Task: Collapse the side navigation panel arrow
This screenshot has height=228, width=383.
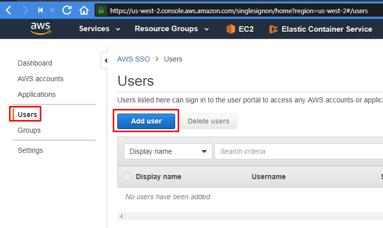Action: (106, 61)
